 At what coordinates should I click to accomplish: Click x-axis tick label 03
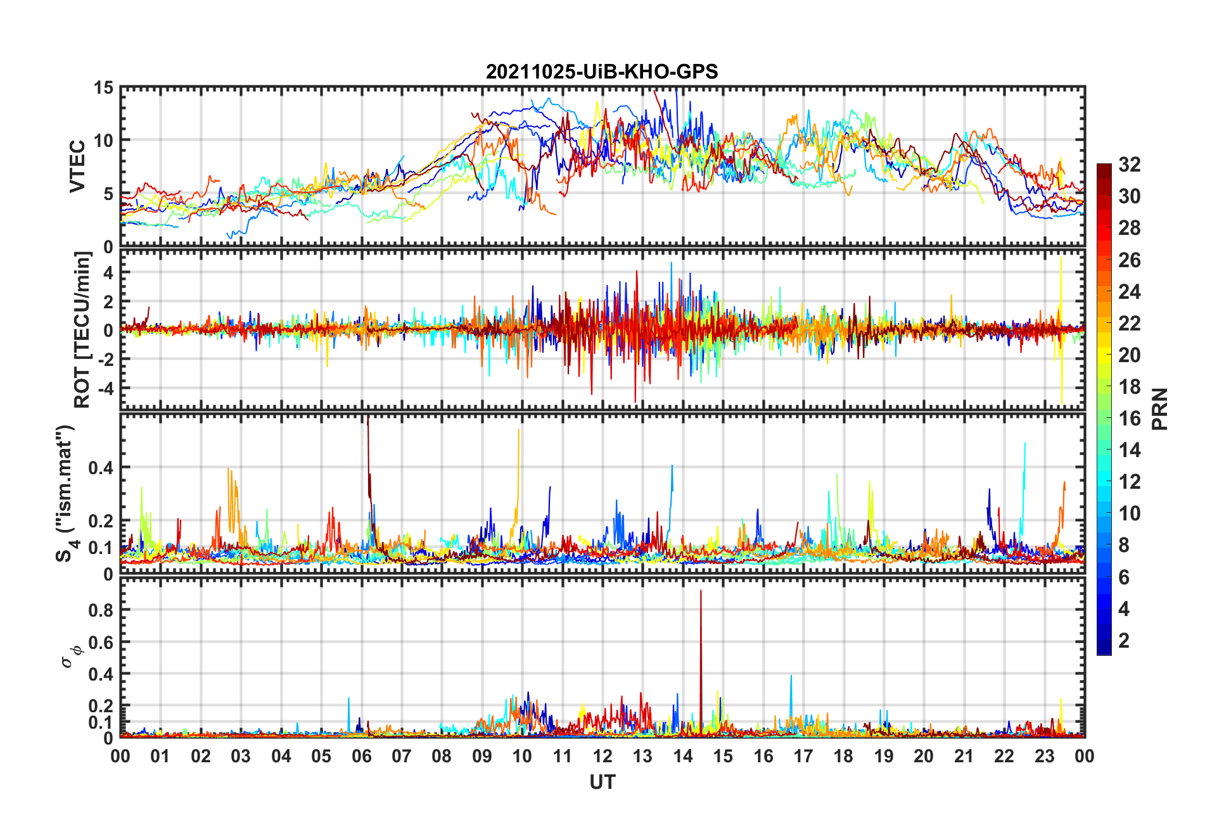pyautogui.click(x=241, y=756)
